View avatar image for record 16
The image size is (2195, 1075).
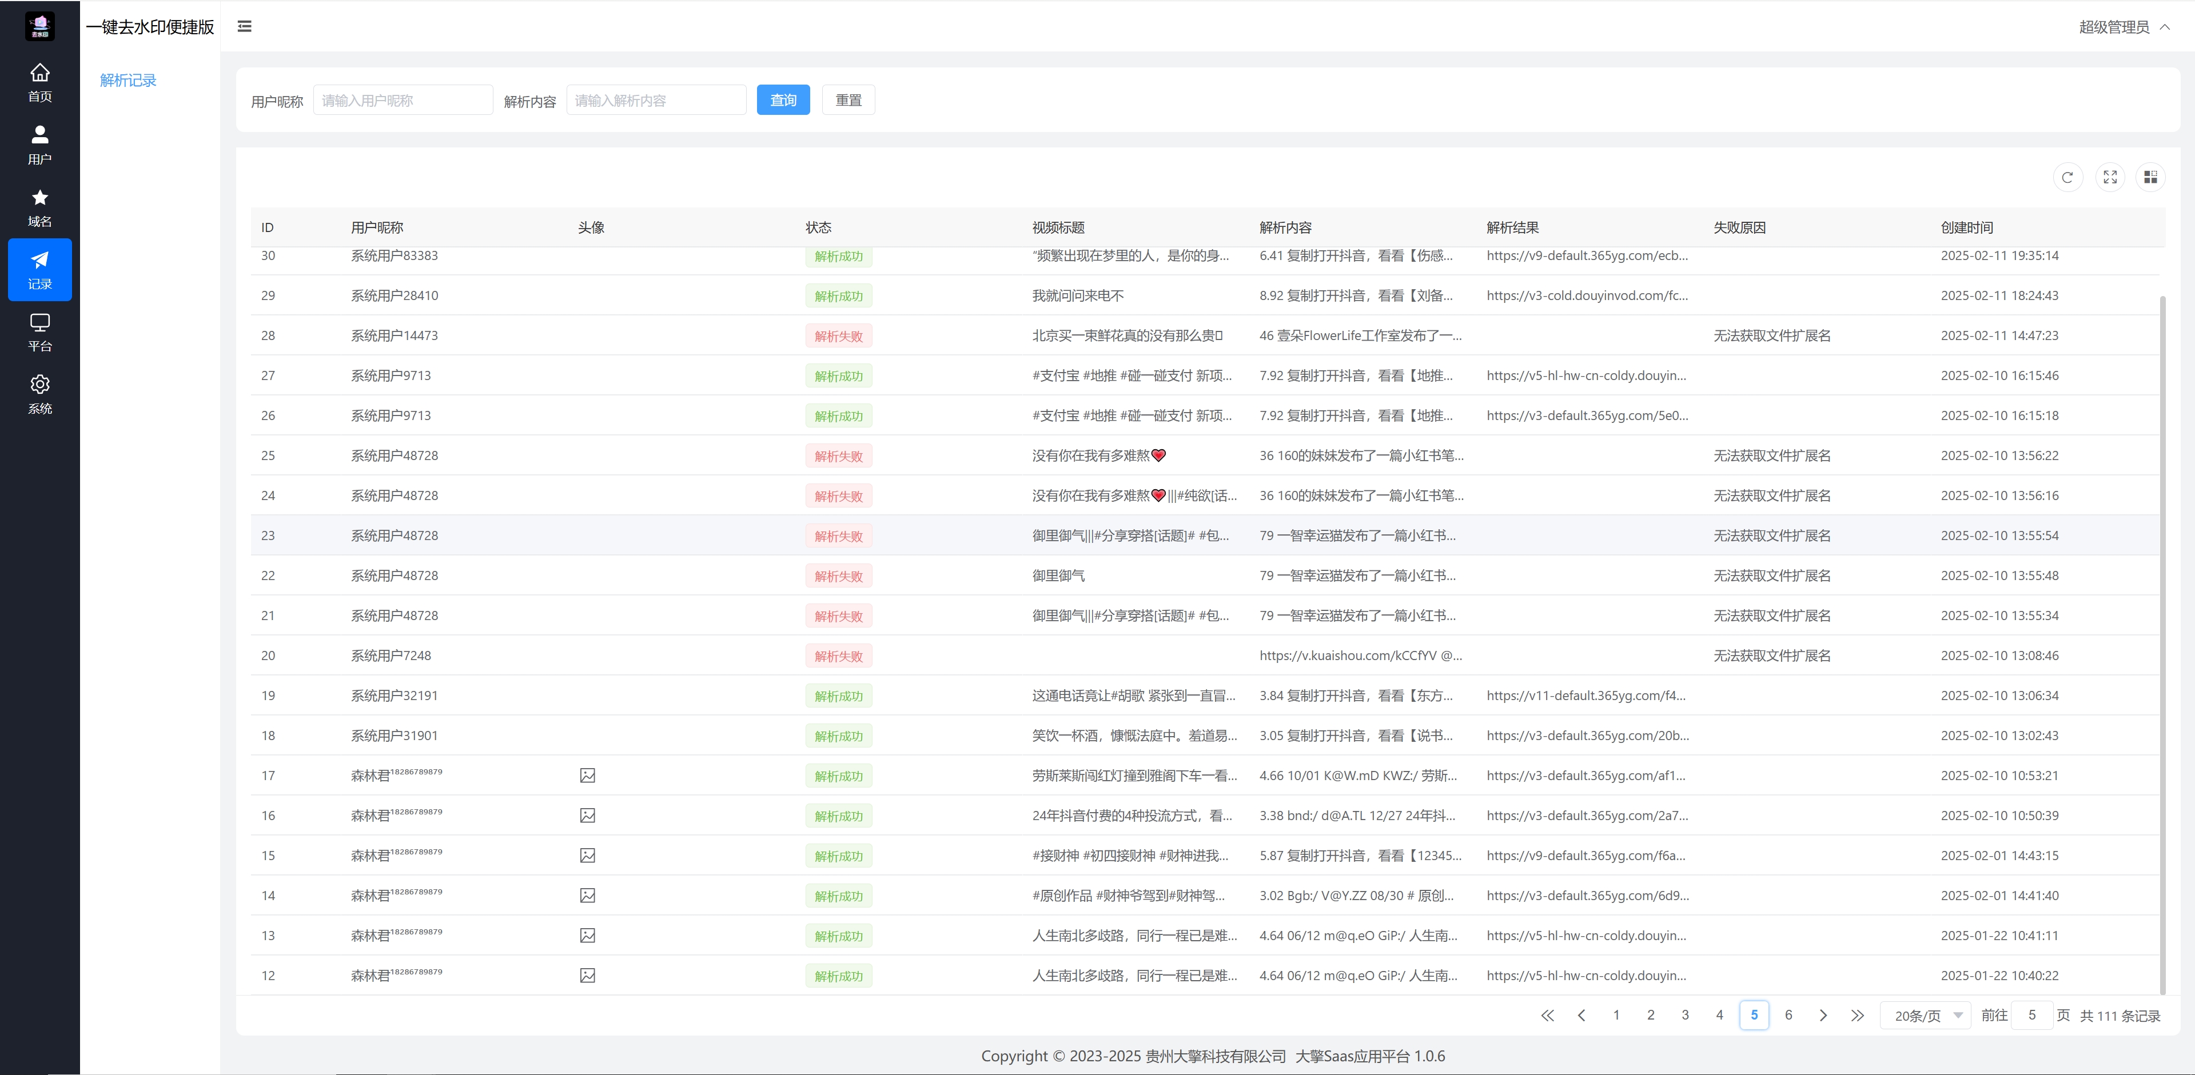point(587,815)
